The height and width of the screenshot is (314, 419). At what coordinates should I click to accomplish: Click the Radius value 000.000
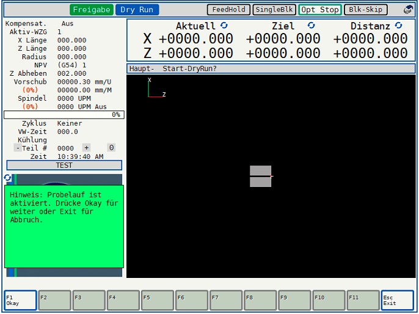[71, 57]
